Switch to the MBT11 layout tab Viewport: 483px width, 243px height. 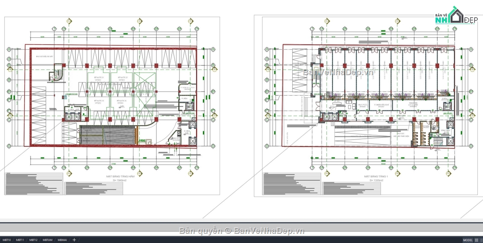[x=20, y=240]
